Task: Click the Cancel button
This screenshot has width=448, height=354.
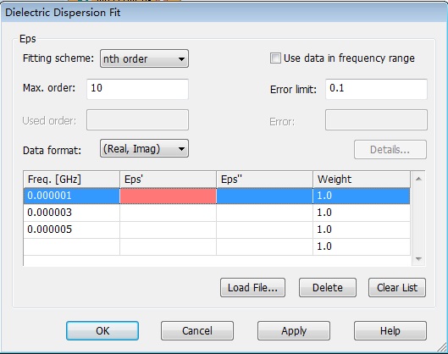Action: click(197, 330)
